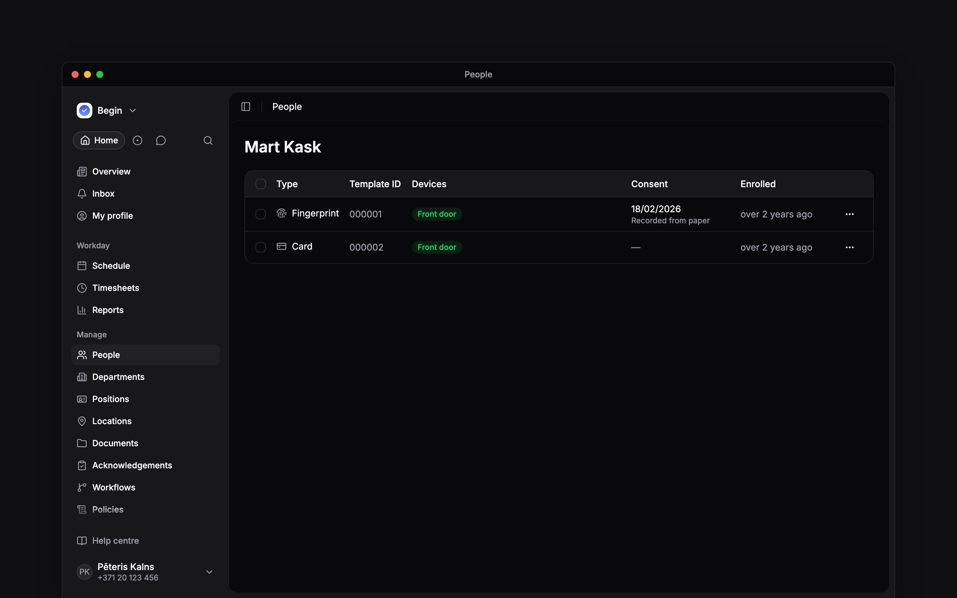
Task: Click the Enrolled column header
Action: point(758,184)
